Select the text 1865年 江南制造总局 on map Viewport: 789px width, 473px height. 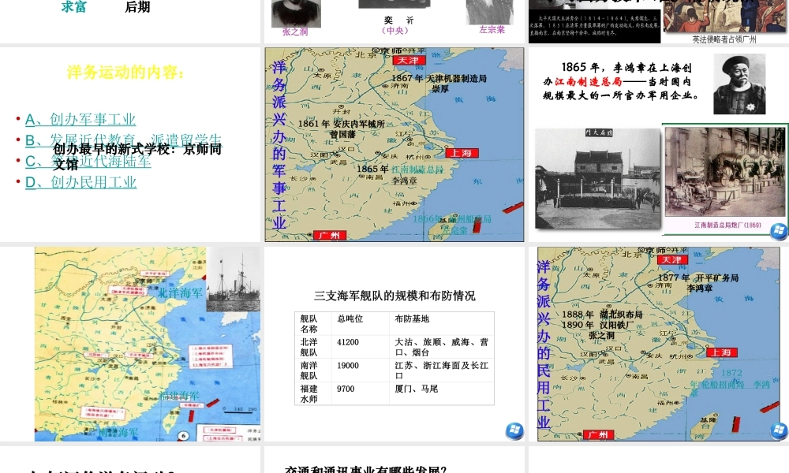click(x=400, y=169)
